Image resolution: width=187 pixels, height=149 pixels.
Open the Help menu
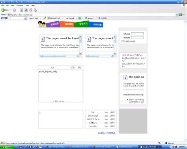33,6
